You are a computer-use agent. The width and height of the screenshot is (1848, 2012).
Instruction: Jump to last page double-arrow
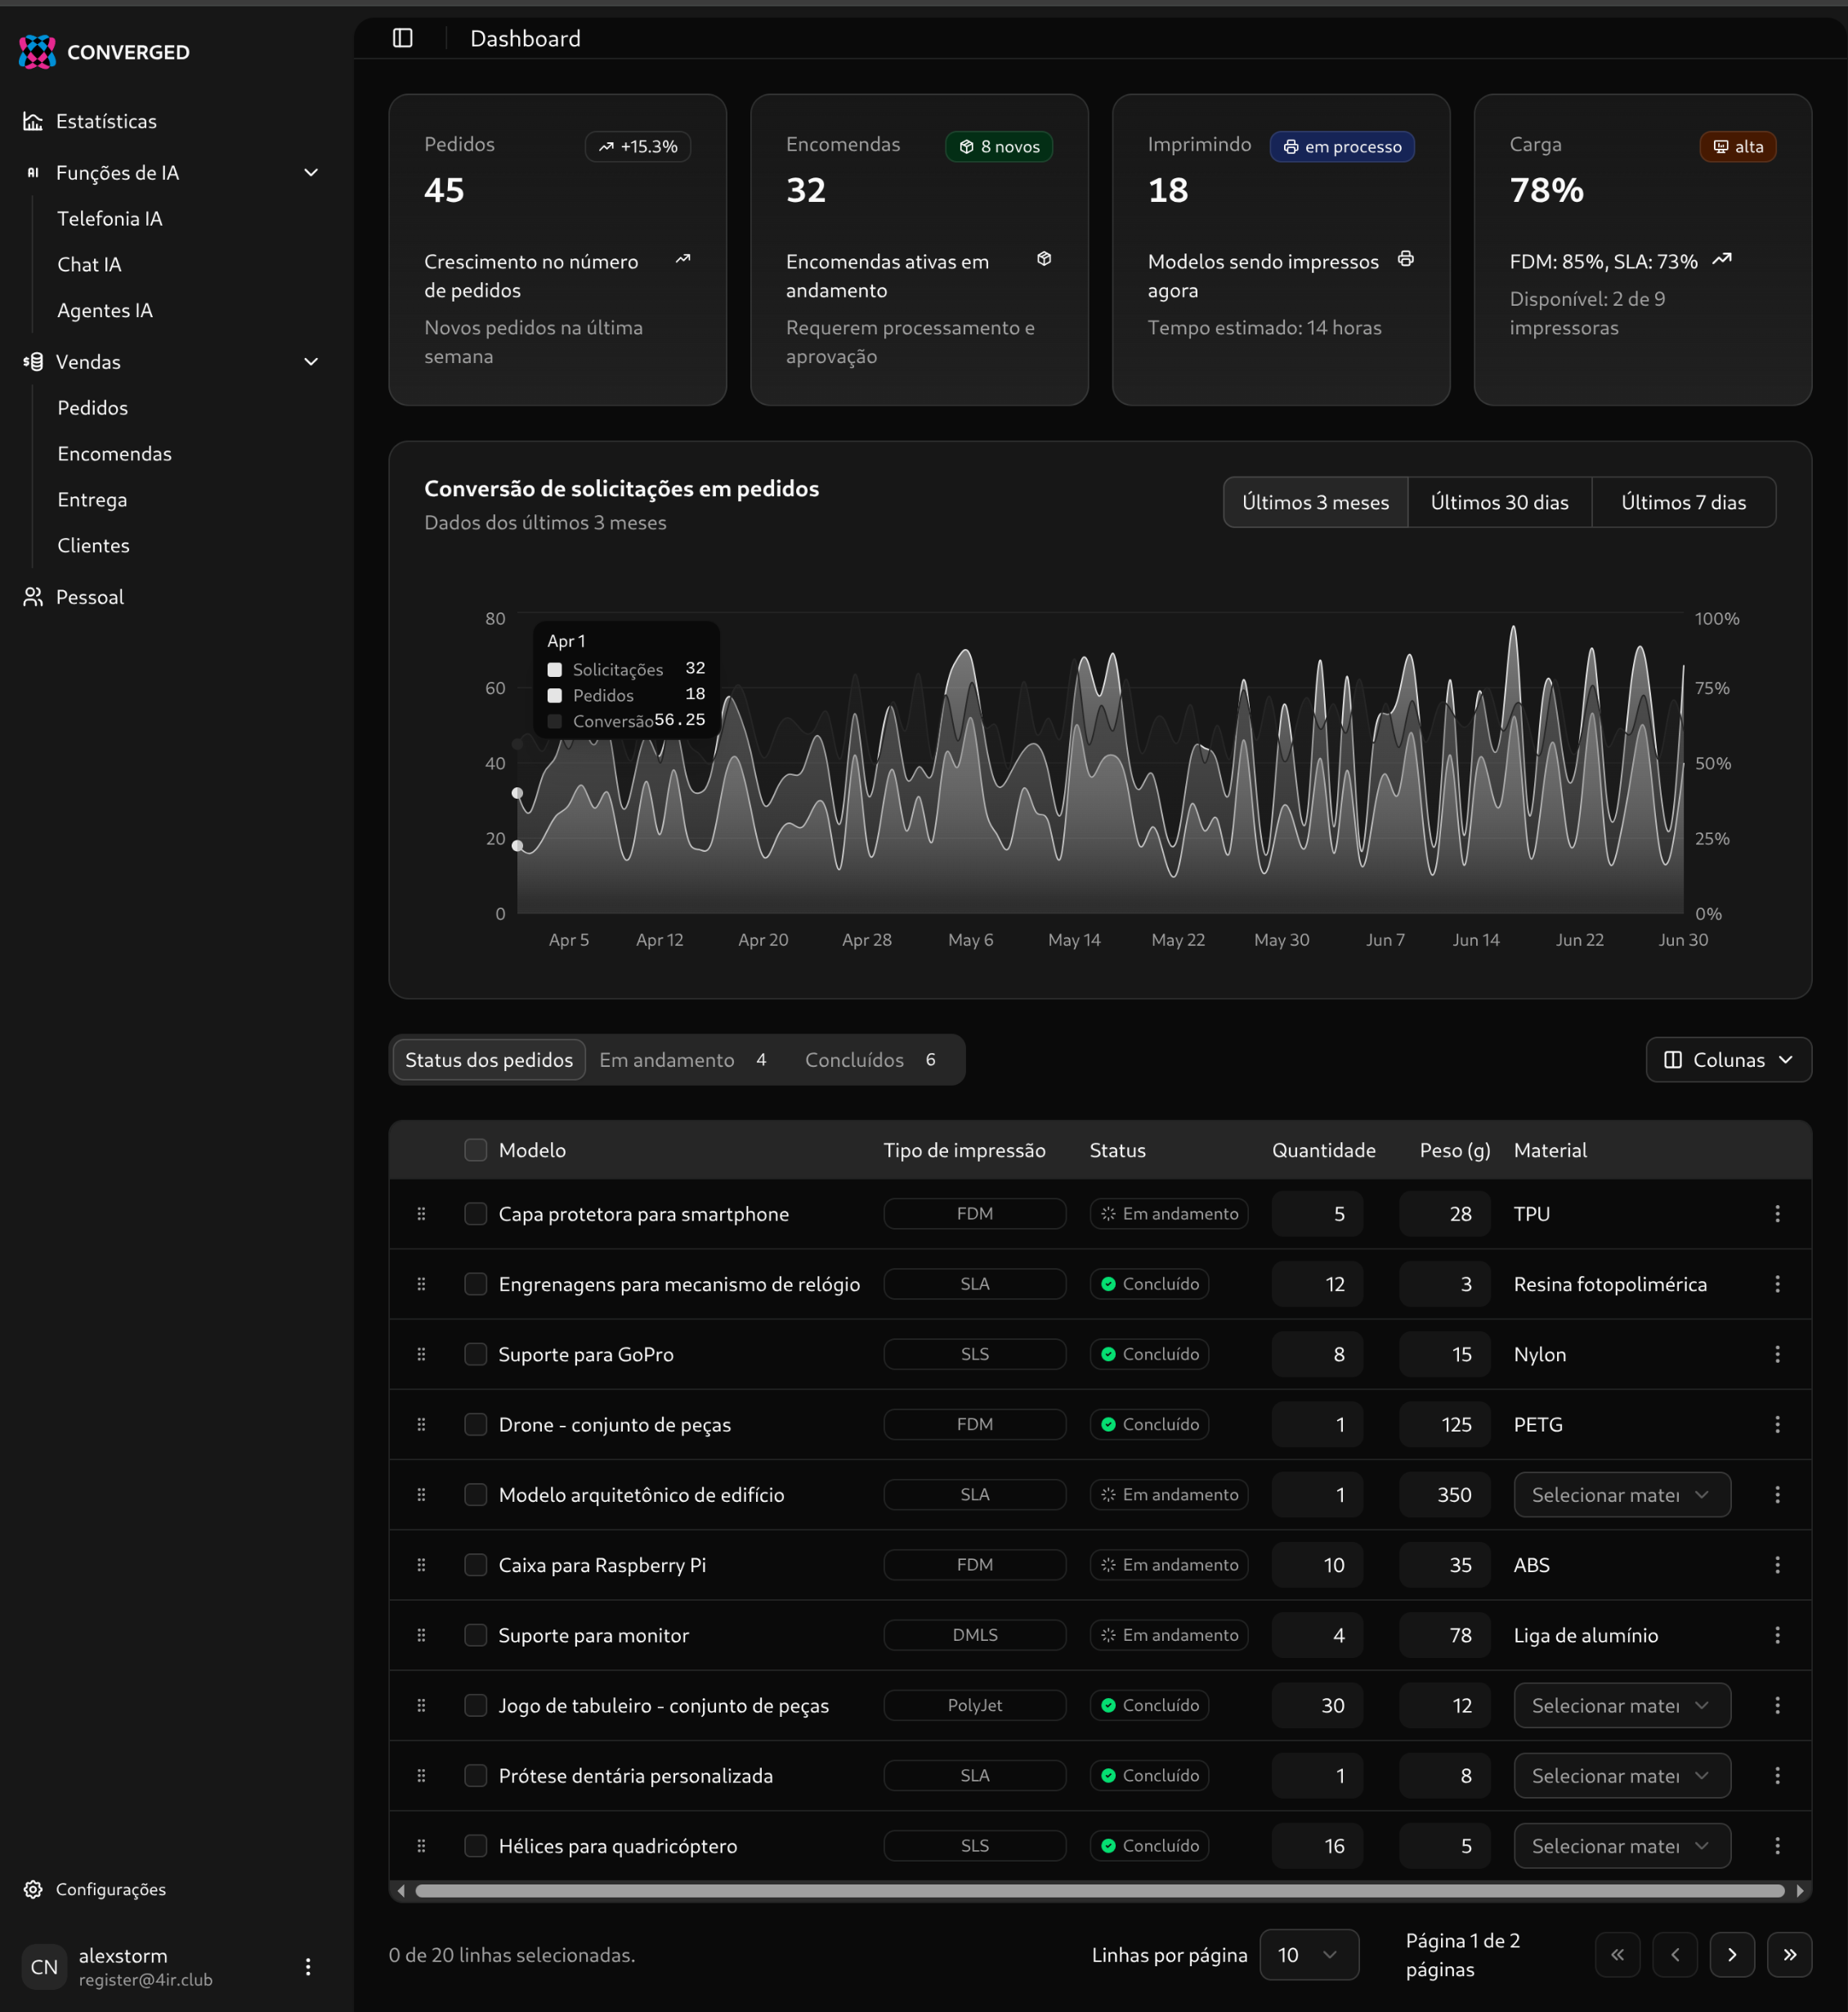point(1789,1954)
